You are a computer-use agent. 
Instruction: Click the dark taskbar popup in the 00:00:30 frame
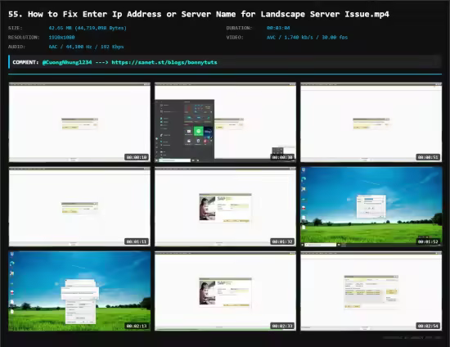pyautogui.click(x=277, y=151)
